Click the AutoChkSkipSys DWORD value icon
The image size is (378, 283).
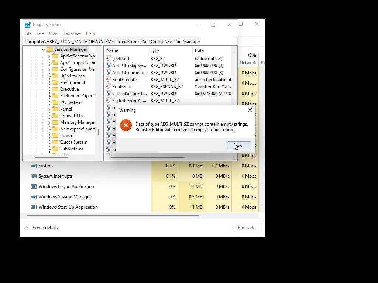click(x=109, y=65)
